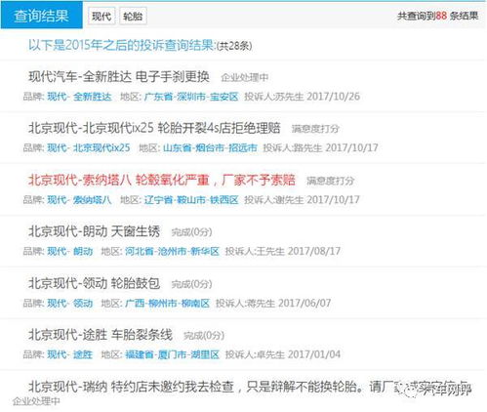Open complaint 北京现代-瑞纳 特约店未邀约我去检查
487x412 pixels.
[250, 387]
